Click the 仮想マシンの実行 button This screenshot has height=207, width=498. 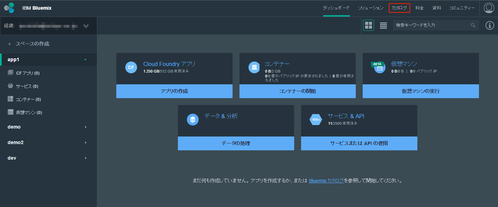pos(421,91)
